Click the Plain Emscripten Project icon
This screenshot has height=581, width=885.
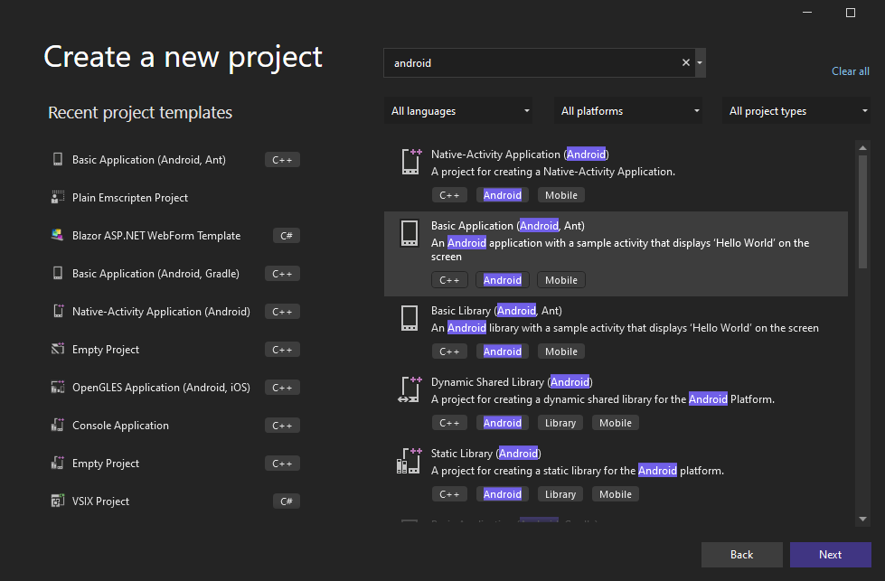click(58, 197)
